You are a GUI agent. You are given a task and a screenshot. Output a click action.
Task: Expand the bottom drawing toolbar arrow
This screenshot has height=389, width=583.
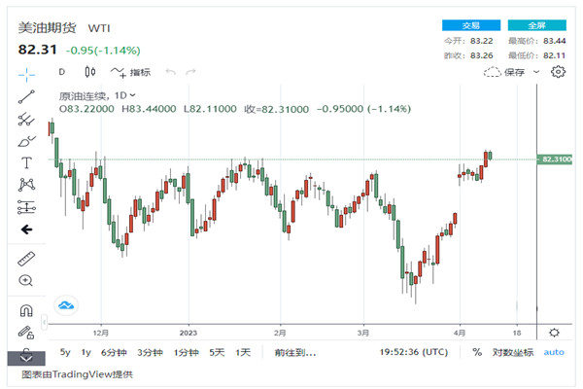pos(26,358)
